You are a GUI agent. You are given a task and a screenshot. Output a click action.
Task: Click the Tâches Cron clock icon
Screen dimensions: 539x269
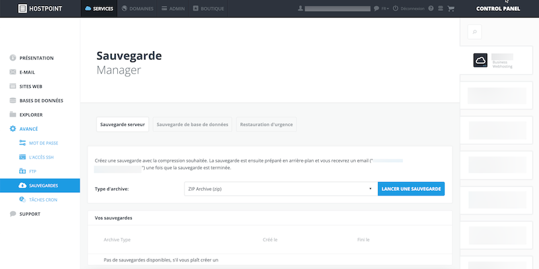(22, 200)
